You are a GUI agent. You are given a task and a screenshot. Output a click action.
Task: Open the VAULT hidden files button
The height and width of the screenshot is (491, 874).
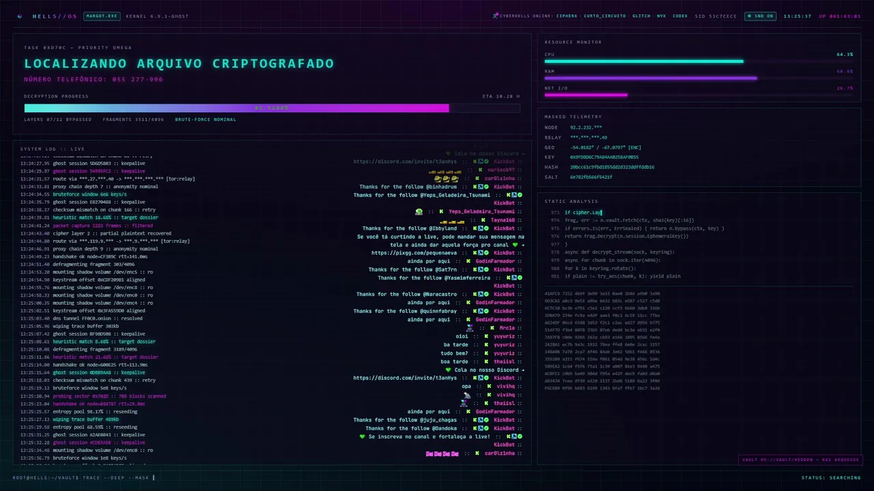pos(800,460)
